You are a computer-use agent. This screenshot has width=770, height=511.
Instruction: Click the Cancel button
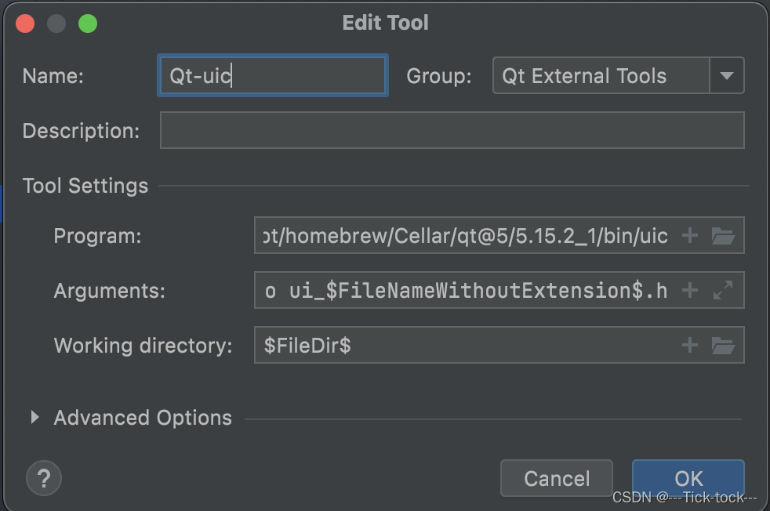[557, 478]
